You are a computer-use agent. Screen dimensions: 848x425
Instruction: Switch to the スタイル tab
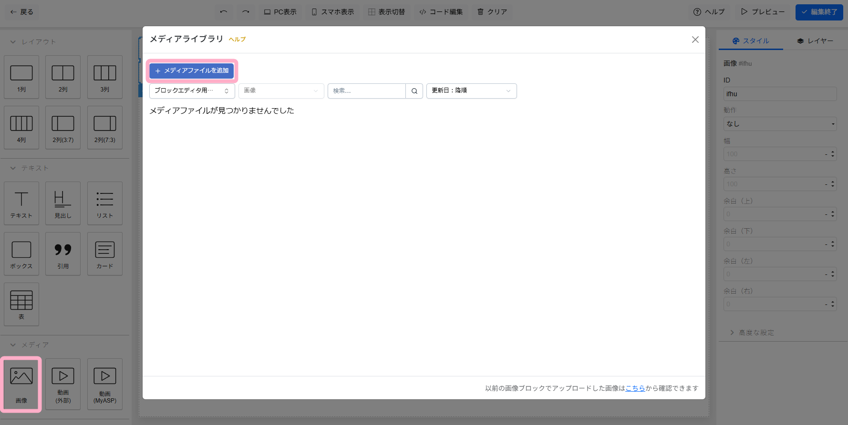(x=751, y=41)
